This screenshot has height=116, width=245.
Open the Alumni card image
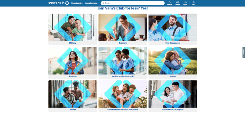72,94
